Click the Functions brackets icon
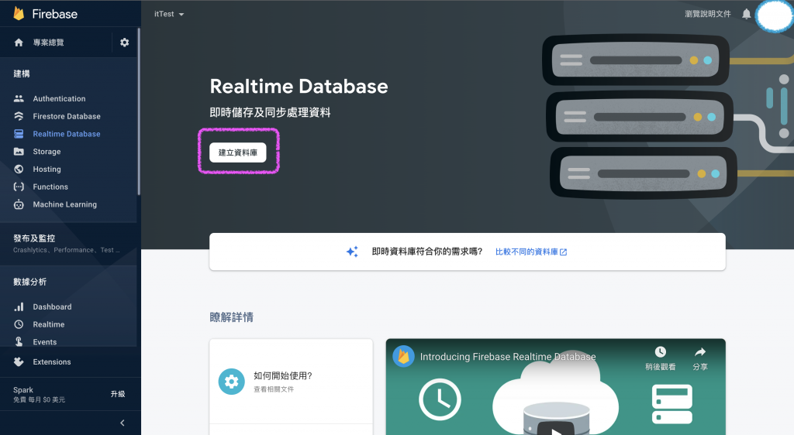This screenshot has width=794, height=435. (19, 187)
